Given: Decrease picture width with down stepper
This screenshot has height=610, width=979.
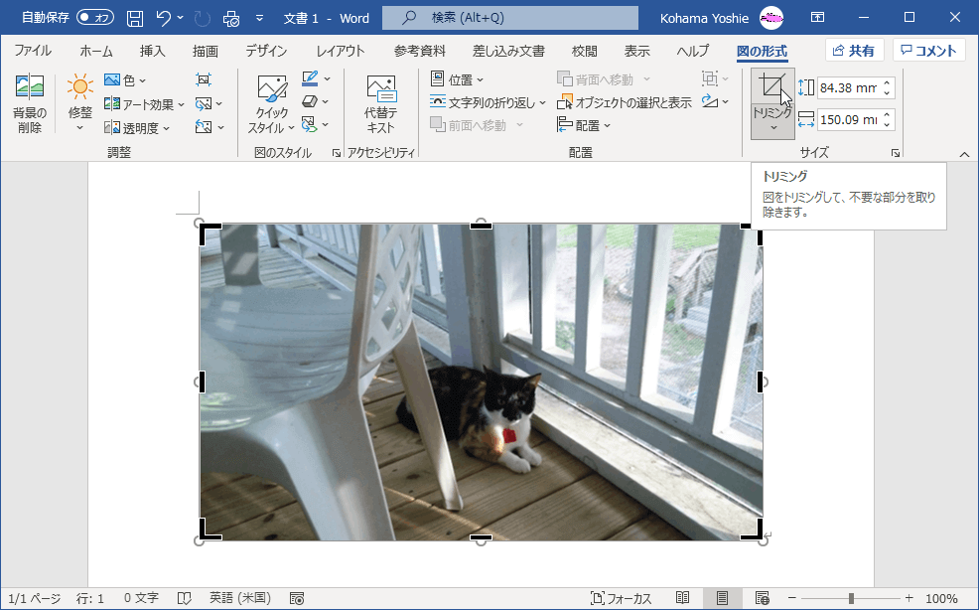Looking at the screenshot, I should (888, 124).
